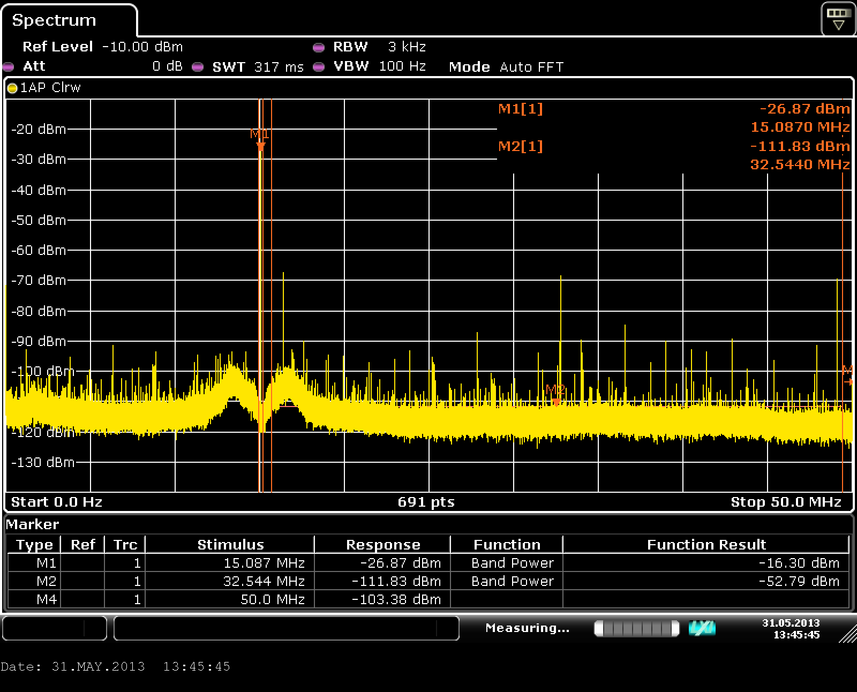Click the Stop 50.0 MHz frequency label

(786, 502)
